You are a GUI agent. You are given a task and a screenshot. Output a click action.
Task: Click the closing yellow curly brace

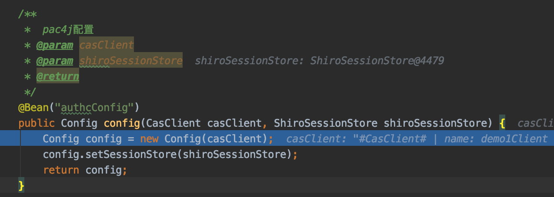(x=21, y=186)
